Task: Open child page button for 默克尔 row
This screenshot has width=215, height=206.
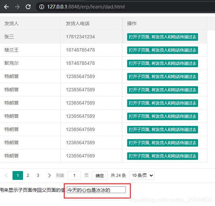Action: (162, 63)
